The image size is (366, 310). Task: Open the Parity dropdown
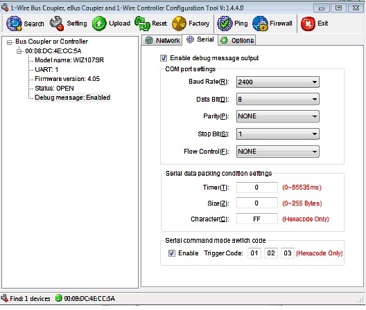pyautogui.click(x=277, y=116)
